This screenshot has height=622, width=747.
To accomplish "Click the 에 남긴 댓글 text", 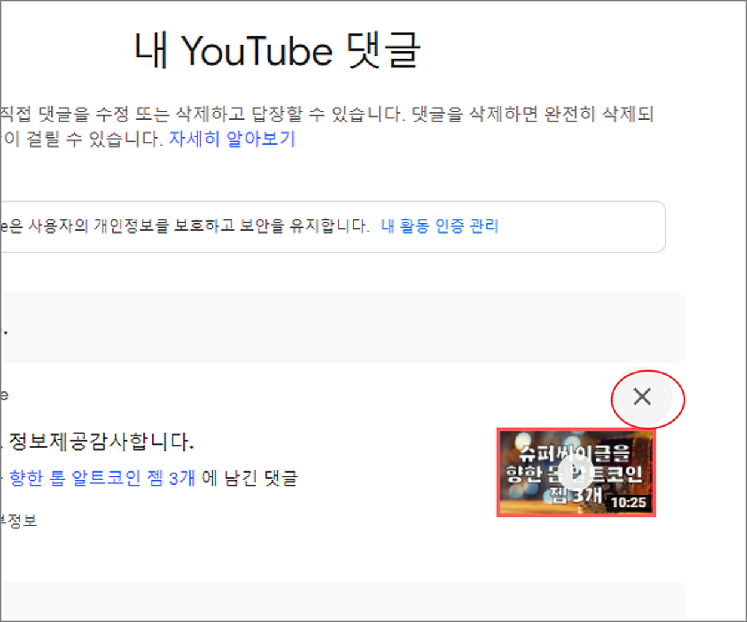I will [250, 478].
